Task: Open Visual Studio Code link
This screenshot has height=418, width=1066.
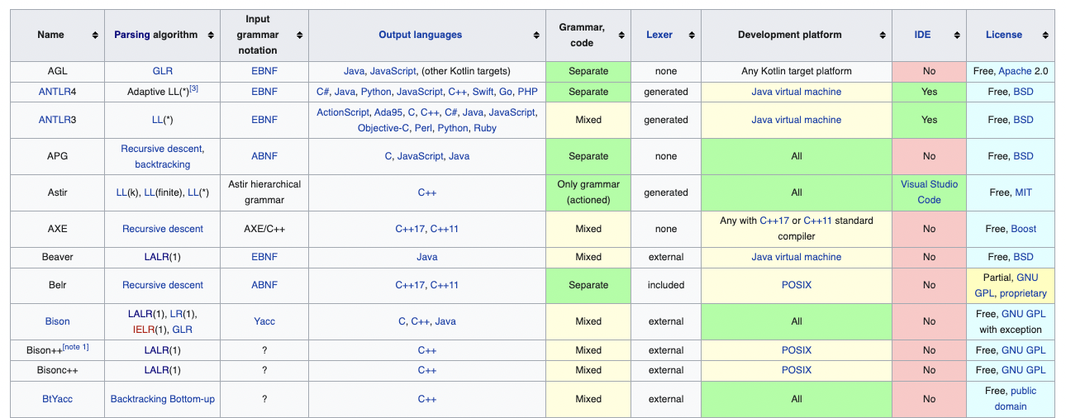Action: [x=929, y=192]
